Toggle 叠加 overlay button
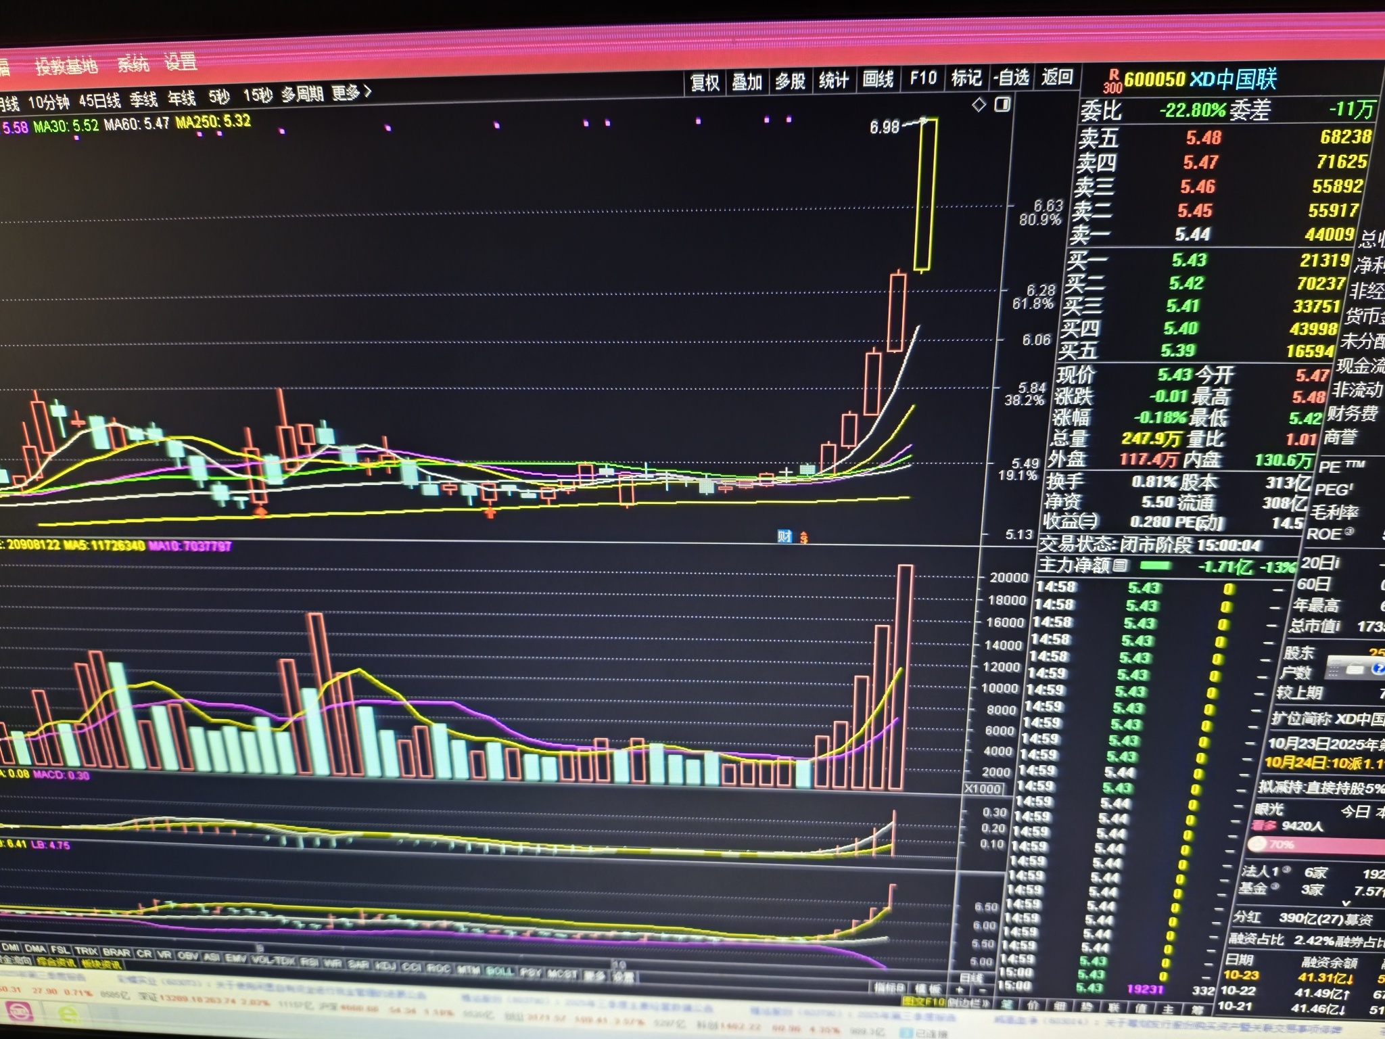1385x1039 pixels. [747, 82]
